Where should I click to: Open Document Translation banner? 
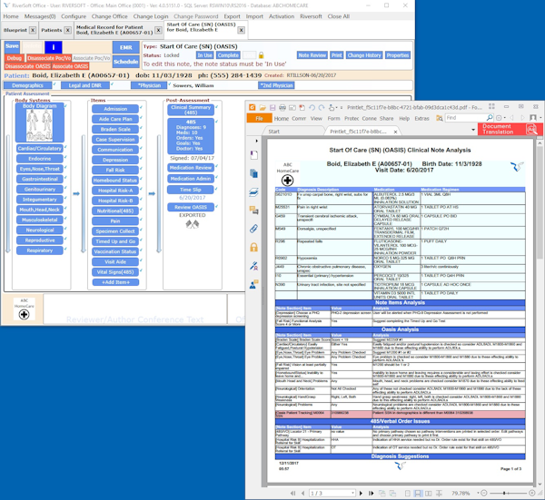point(510,129)
